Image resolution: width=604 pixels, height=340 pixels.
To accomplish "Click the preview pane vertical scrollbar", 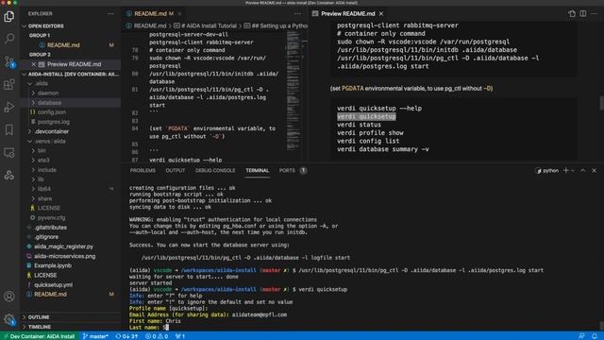I will click(x=601, y=103).
